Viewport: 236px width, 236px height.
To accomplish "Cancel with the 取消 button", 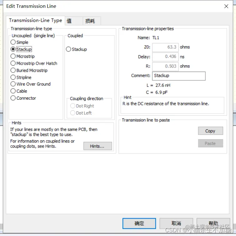I will click(176, 223).
